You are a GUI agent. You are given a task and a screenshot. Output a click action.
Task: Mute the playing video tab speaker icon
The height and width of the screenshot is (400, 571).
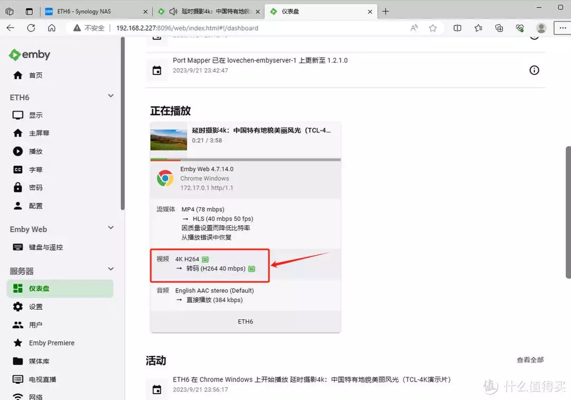(173, 12)
